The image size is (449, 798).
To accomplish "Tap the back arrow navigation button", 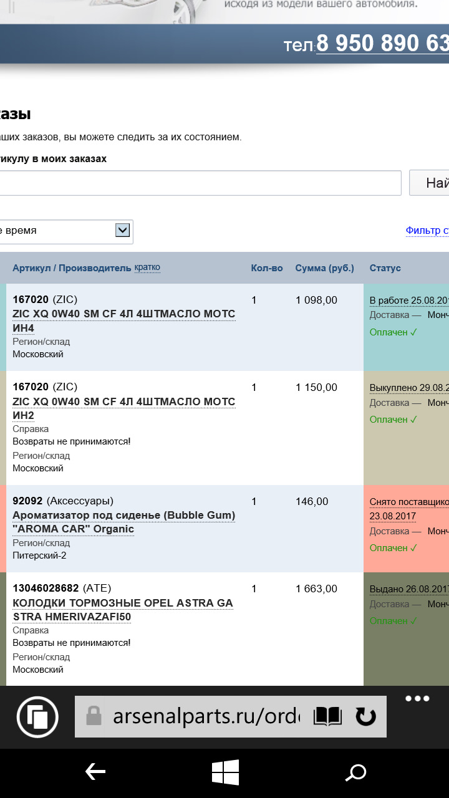I will [x=95, y=772].
